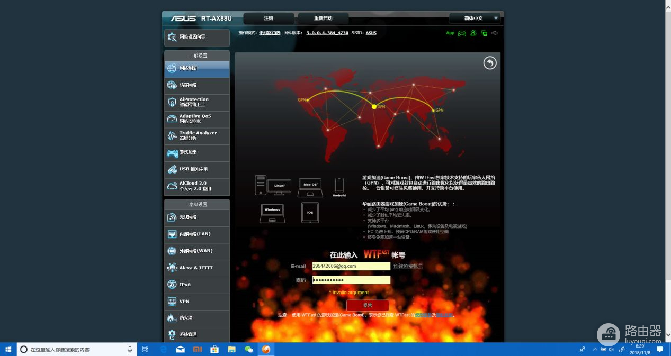
Task: Click the 密码 password input field
Action: click(x=351, y=280)
